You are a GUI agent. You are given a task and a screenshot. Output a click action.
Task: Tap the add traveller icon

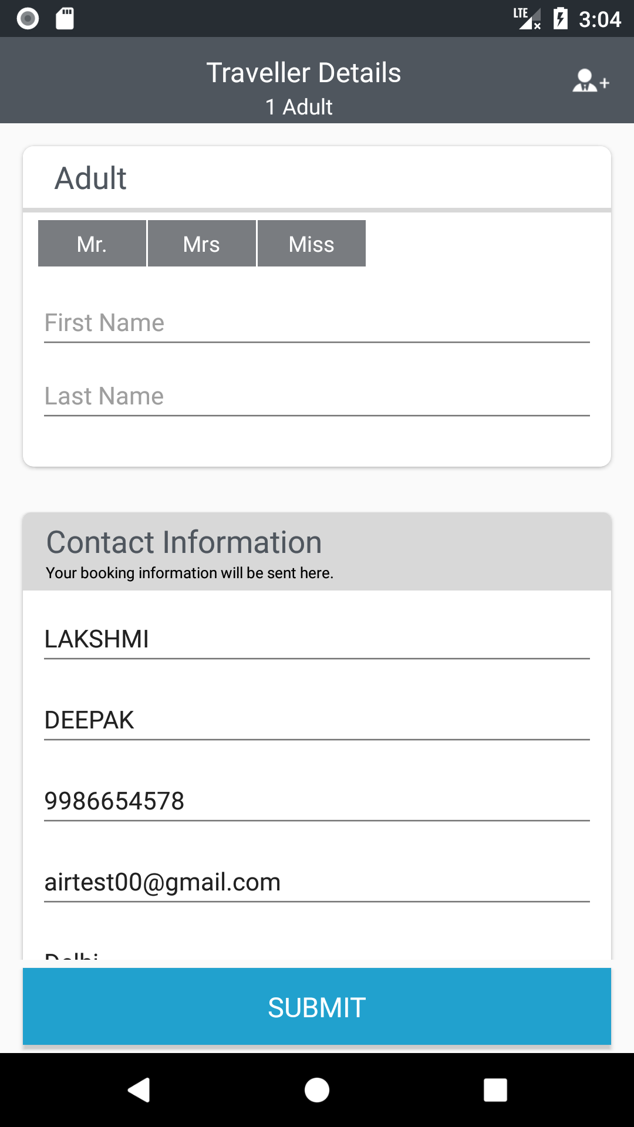click(x=591, y=81)
